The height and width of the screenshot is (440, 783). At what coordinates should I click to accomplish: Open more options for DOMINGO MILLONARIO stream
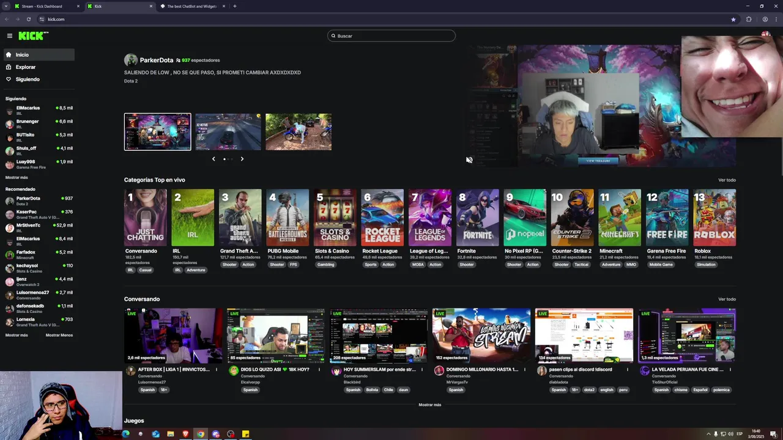(x=524, y=370)
